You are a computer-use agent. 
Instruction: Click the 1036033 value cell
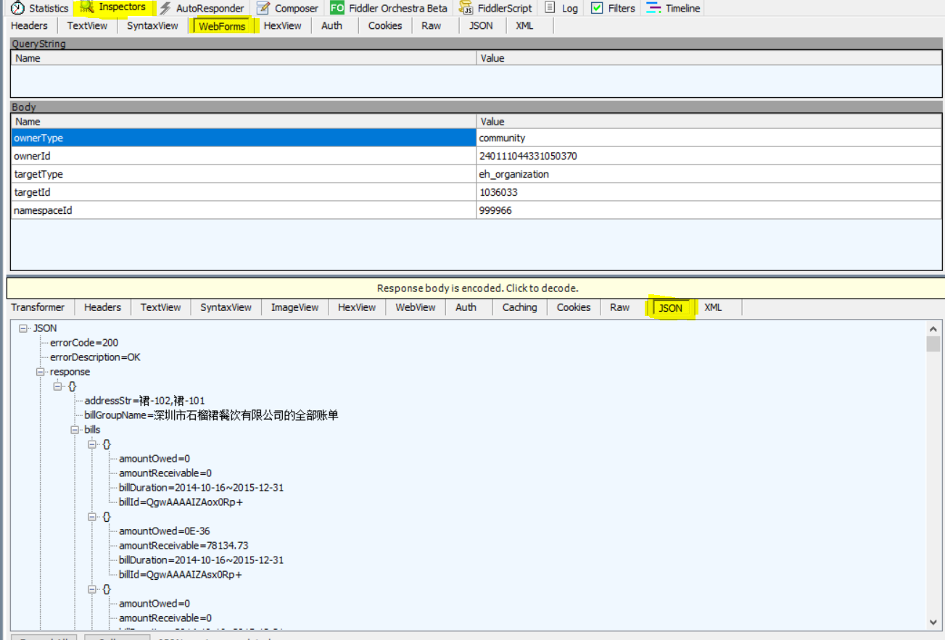(x=709, y=192)
